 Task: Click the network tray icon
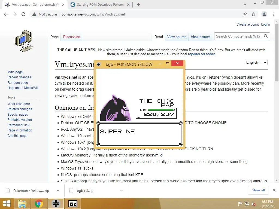(247, 204)
